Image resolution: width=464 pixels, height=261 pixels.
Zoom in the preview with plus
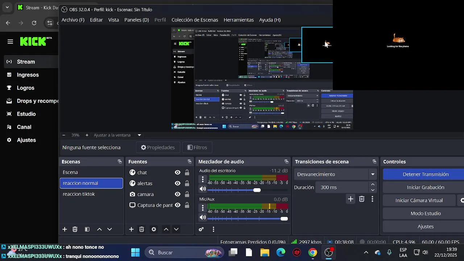[x=87, y=135]
